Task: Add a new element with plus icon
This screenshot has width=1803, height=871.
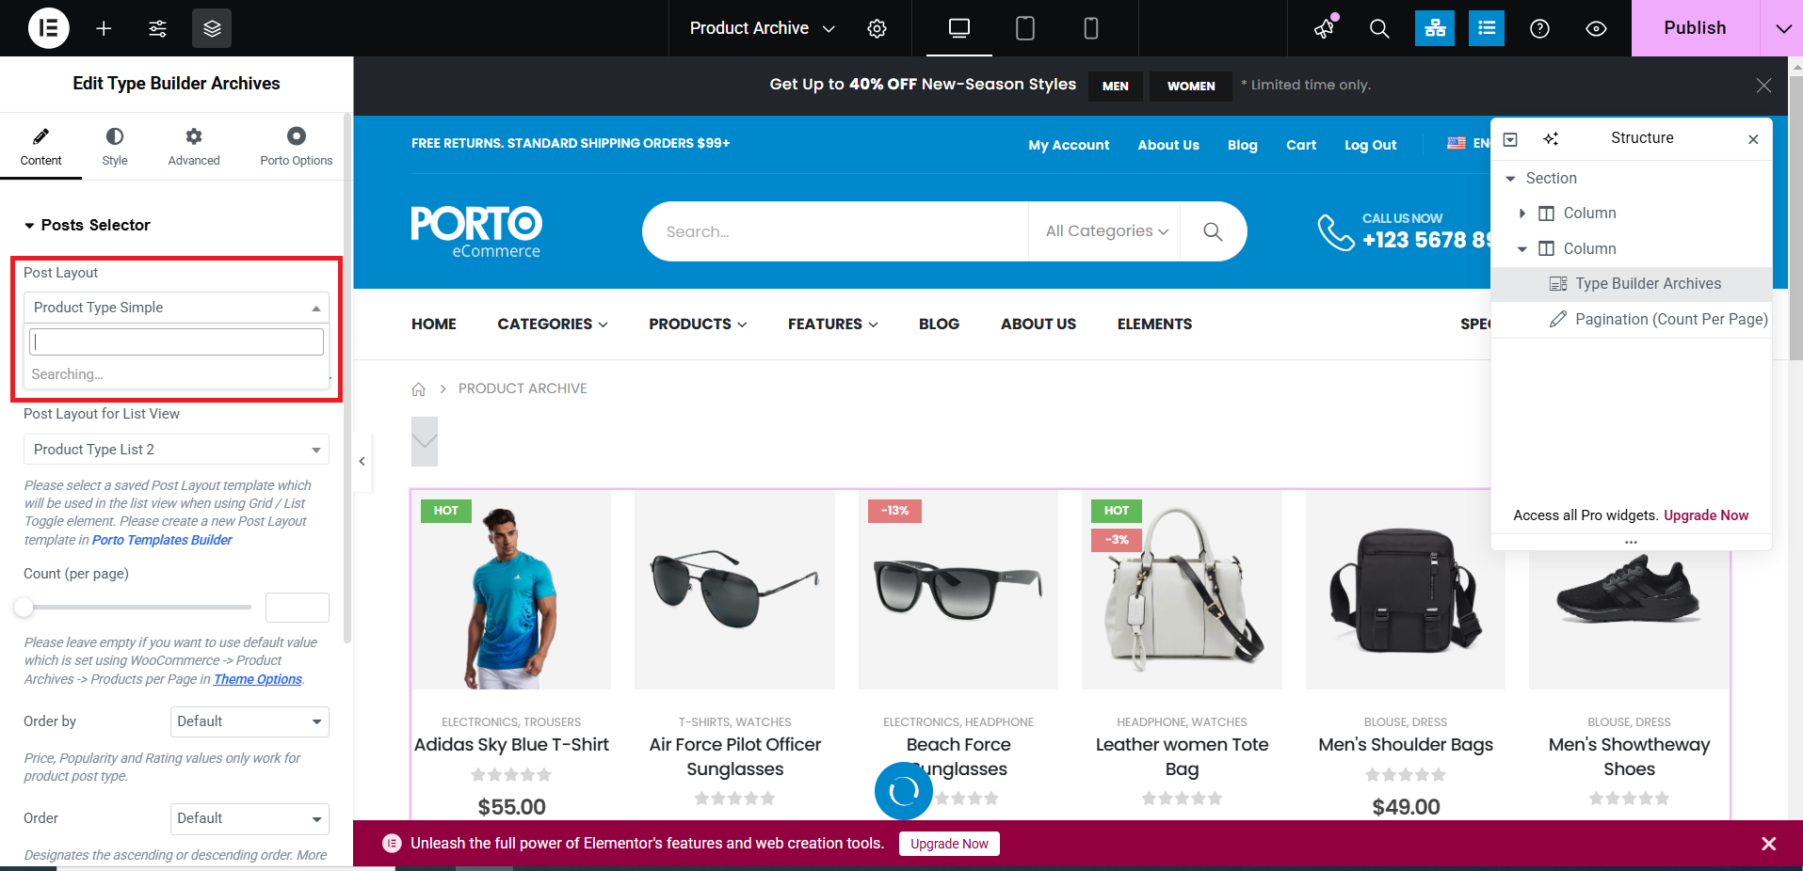Action: [x=104, y=28]
